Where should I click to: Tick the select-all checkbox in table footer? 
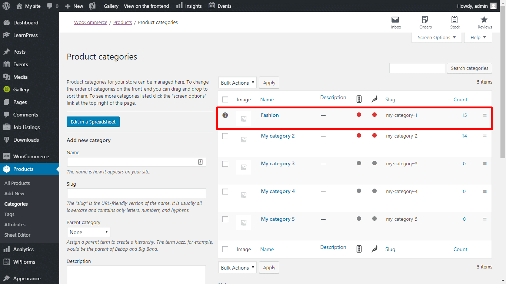225,249
